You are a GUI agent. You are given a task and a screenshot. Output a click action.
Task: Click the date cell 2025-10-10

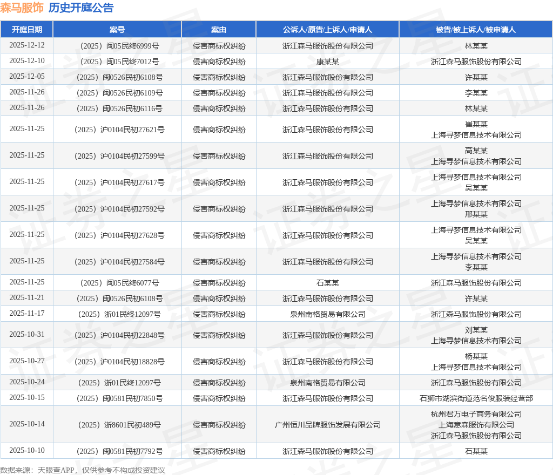[27, 450]
